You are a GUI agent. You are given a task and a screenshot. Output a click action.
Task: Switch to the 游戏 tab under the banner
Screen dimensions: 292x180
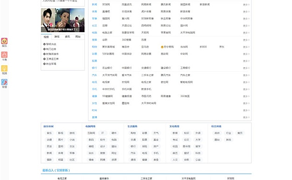coord(57,37)
